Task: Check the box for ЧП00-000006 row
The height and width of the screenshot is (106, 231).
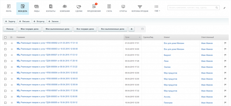Action: tap(5, 85)
